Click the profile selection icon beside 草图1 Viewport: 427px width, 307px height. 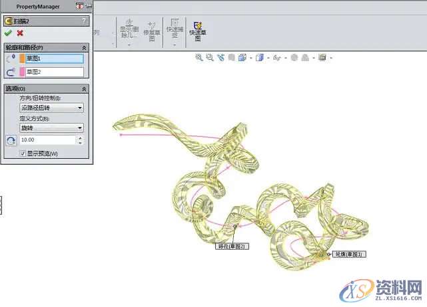pos(11,58)
